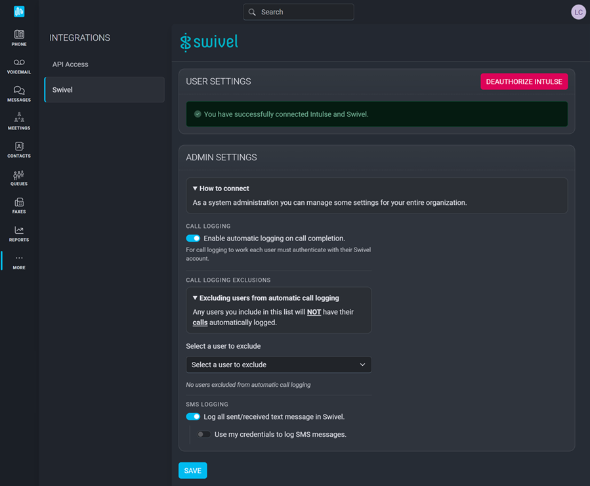Click the SMS LOGGING label

(x=207, y=405)
